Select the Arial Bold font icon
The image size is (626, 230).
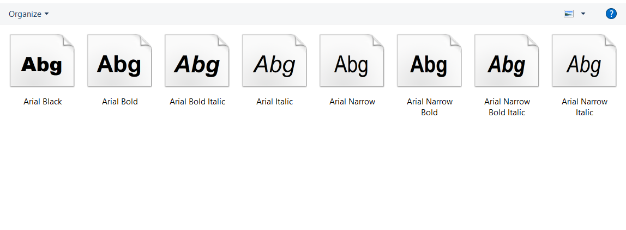pos(119,61)
